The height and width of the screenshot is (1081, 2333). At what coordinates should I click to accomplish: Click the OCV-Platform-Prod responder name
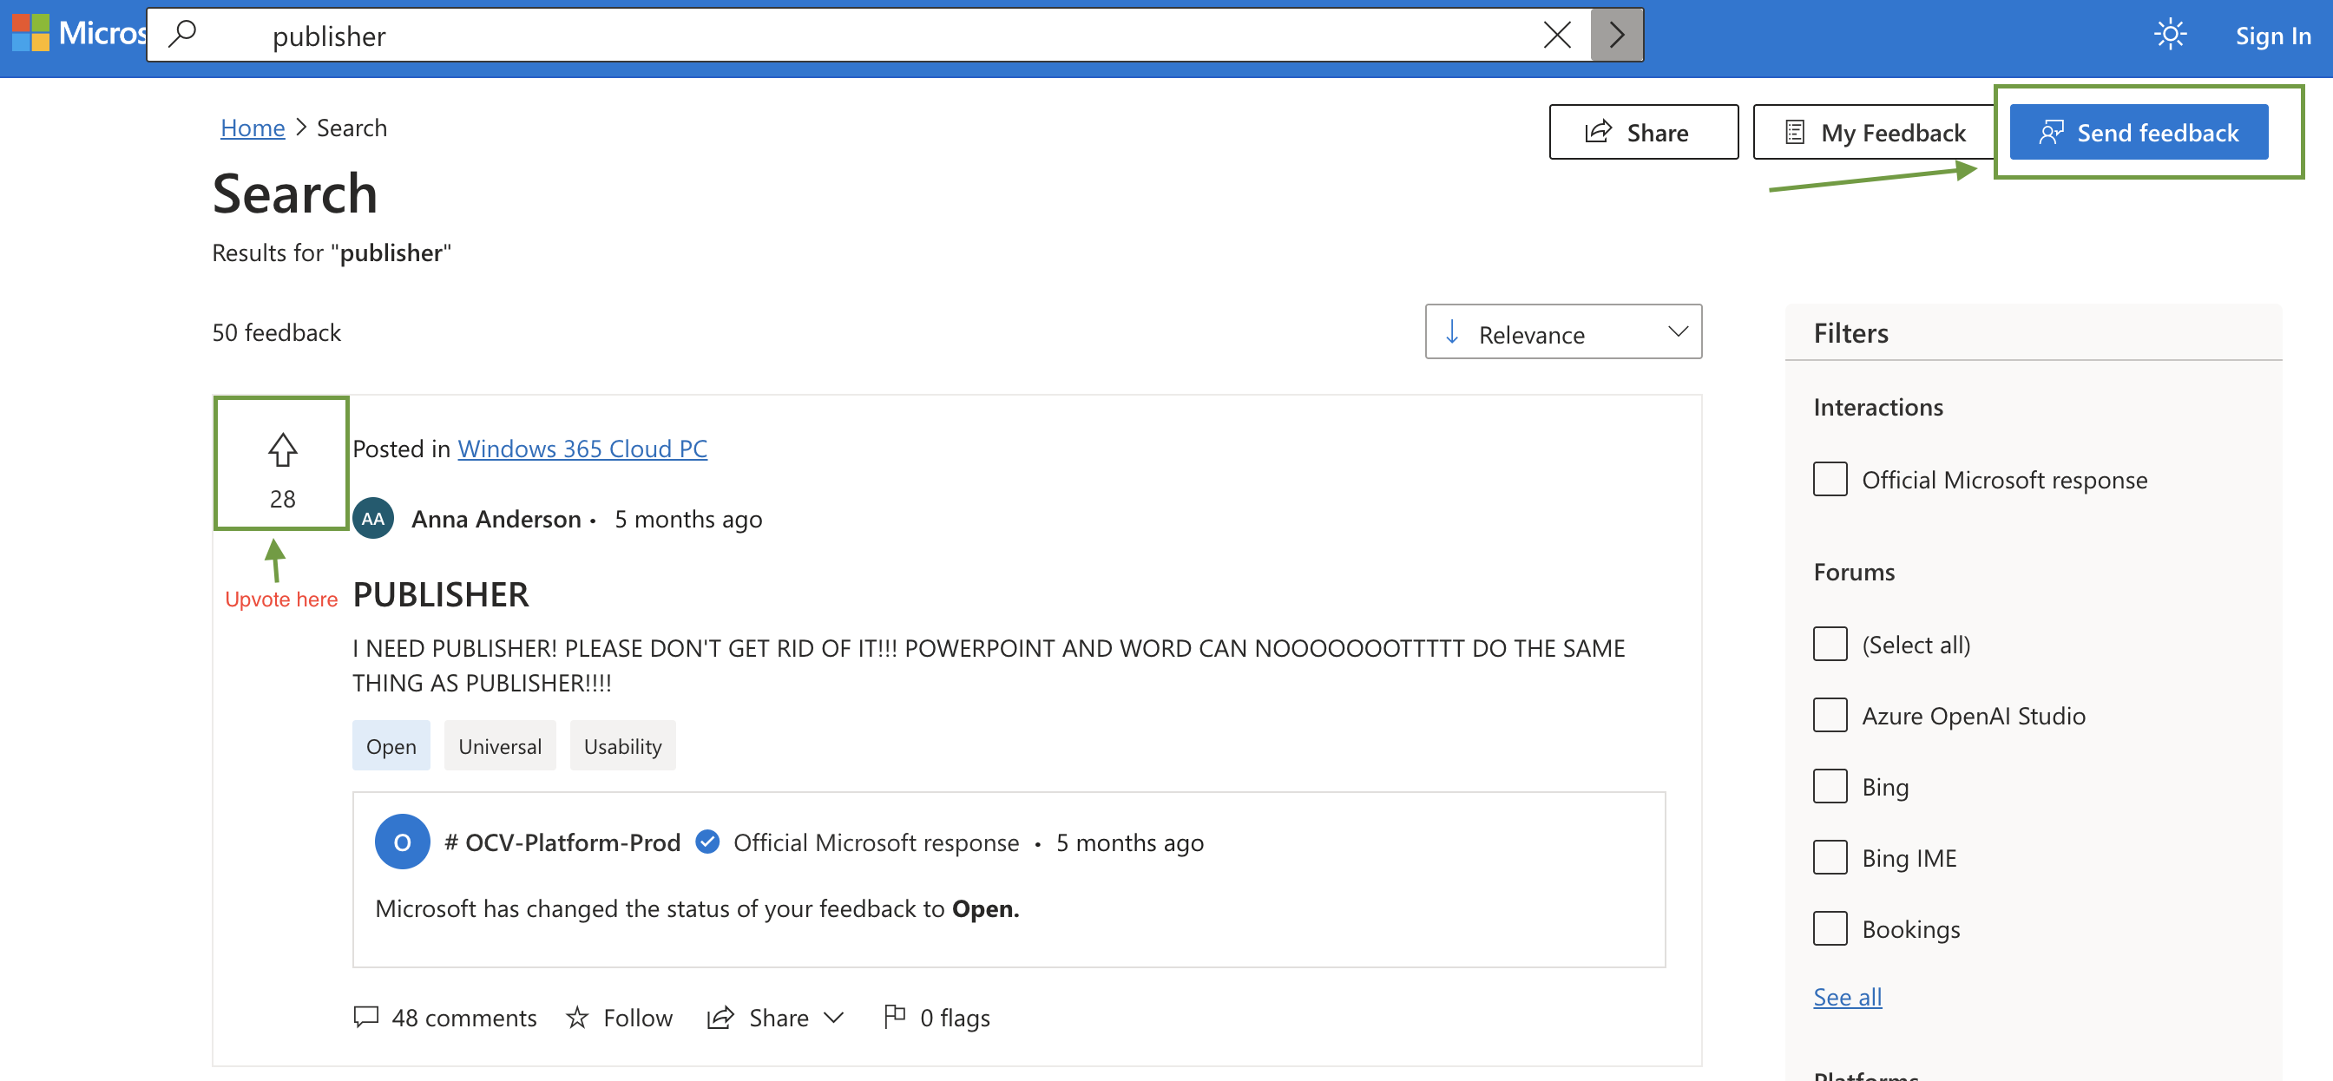click(x=562, y=842)
